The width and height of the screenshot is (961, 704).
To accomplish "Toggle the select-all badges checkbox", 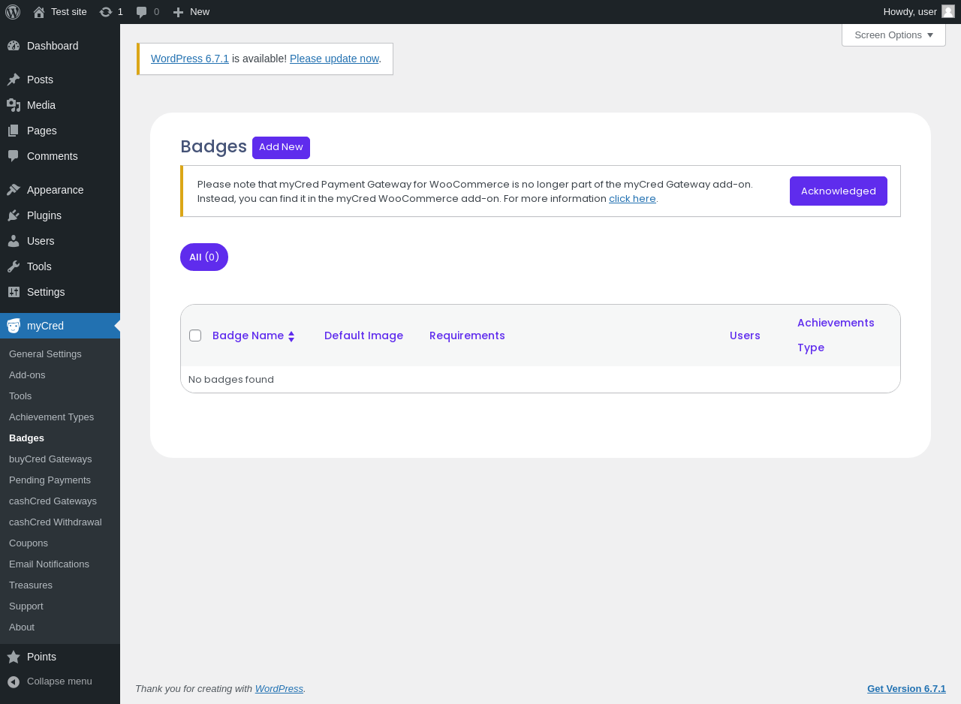I will (x=195, y=335).
